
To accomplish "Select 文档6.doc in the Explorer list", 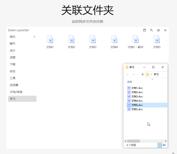I will click(x=137, y=105).
